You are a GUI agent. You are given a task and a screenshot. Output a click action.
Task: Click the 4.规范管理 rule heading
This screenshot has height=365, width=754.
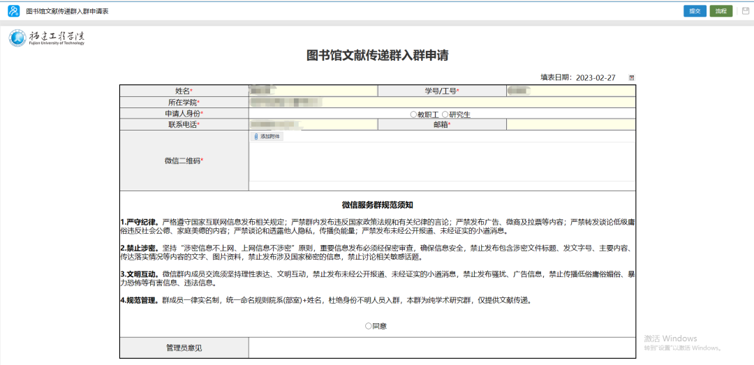139,301
